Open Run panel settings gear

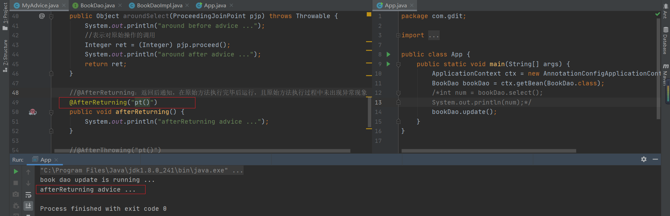644,159
